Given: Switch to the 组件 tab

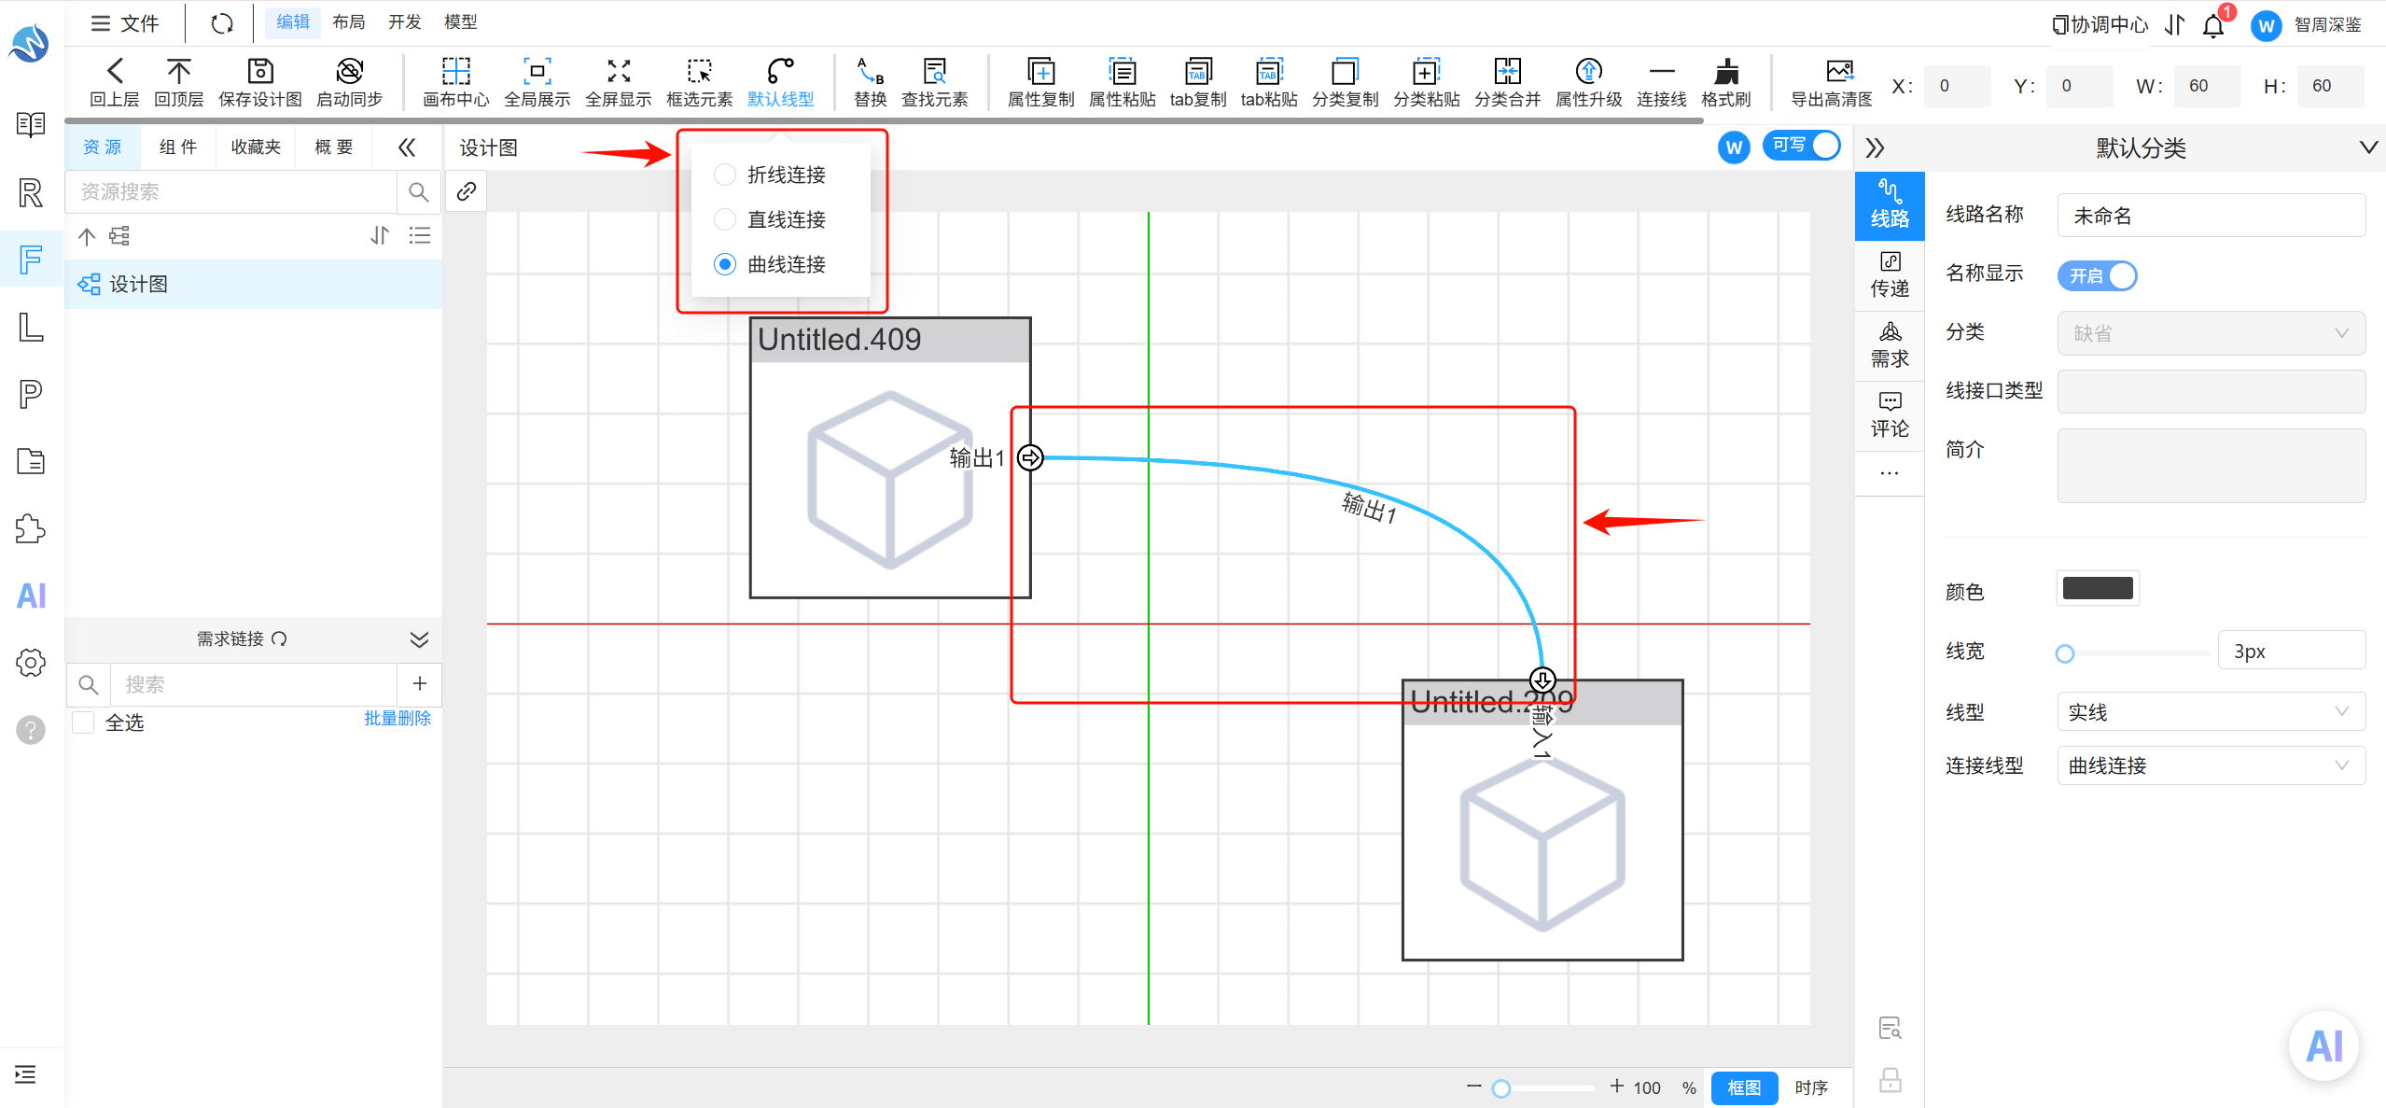Looking at the screenshot, I should pyautogui.click(x=178, y=147).
